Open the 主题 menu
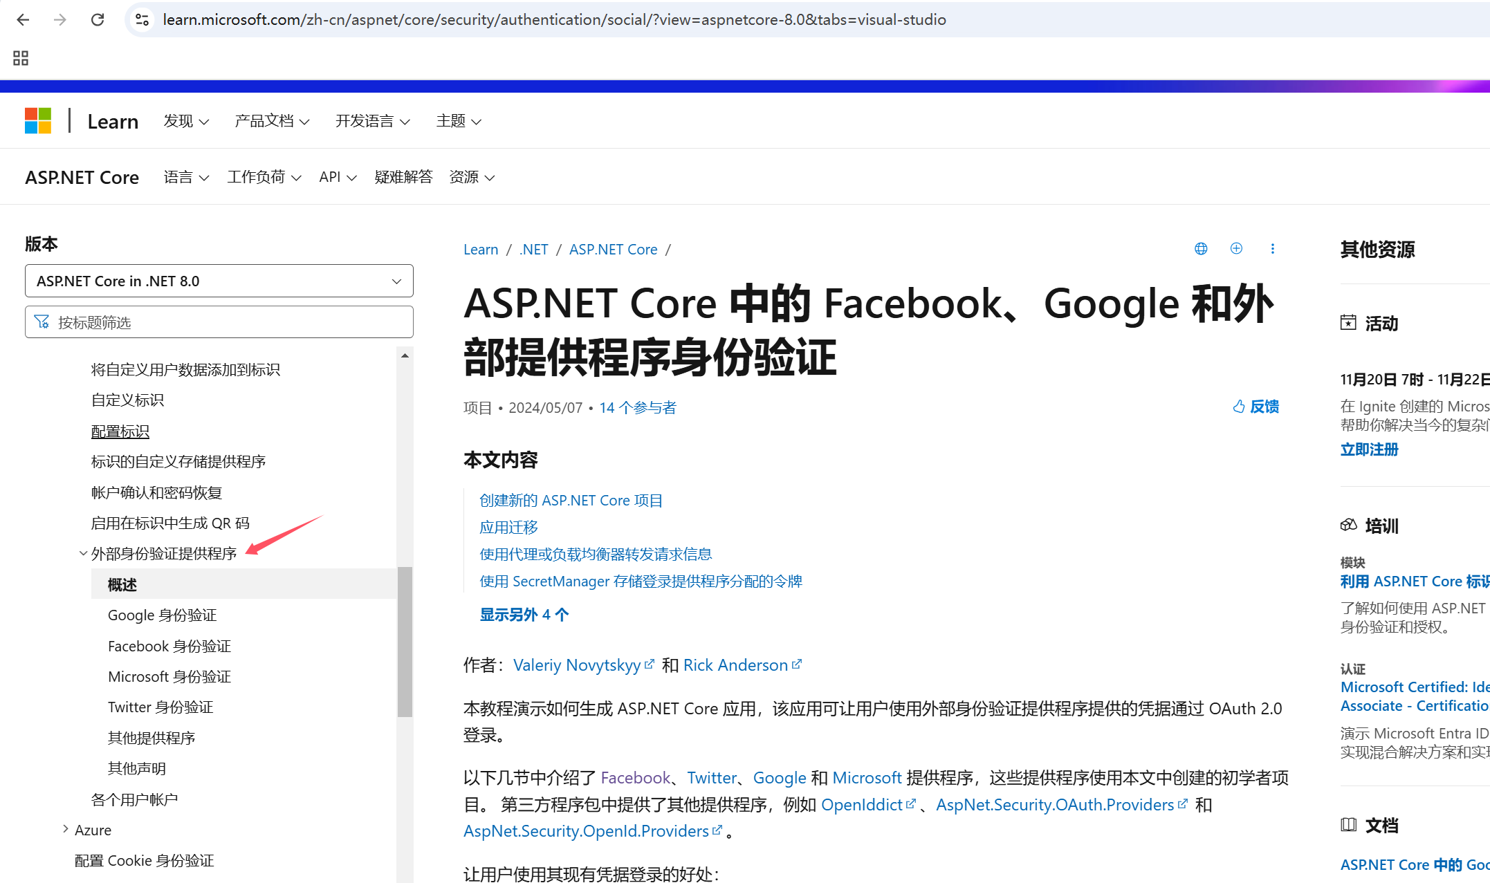Screen dimensions: 1490x883 click(459, 121)
